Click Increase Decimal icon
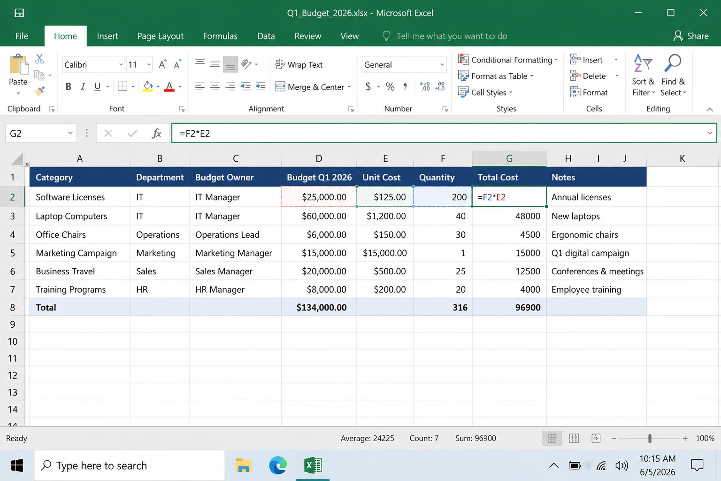721x481 pixels. (425, 86)
